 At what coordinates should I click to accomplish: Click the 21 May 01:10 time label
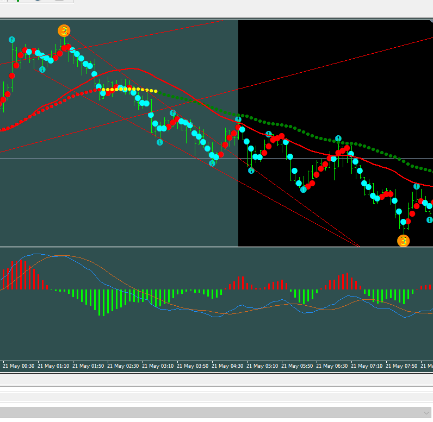pos(53,366)
